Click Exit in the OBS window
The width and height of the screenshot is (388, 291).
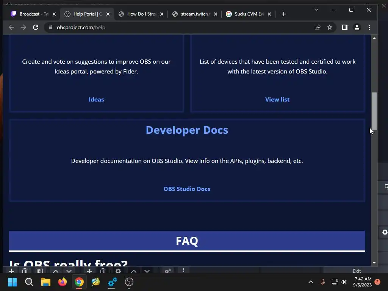coord(357,271)
